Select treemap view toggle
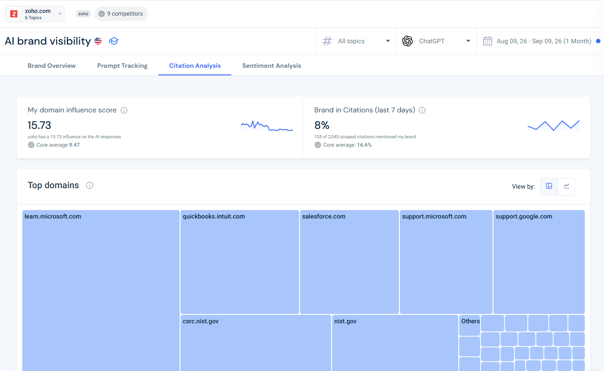 point(549,186)
